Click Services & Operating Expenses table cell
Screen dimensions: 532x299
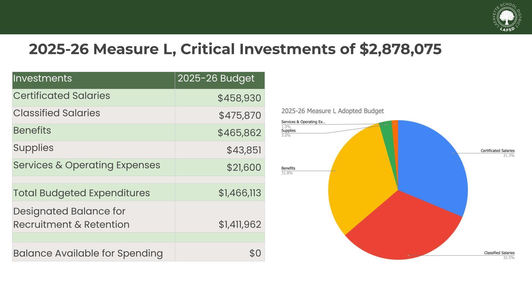point(86,165)
